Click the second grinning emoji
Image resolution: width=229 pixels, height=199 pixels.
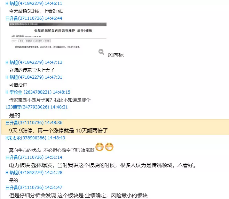[x=109, y=147]
